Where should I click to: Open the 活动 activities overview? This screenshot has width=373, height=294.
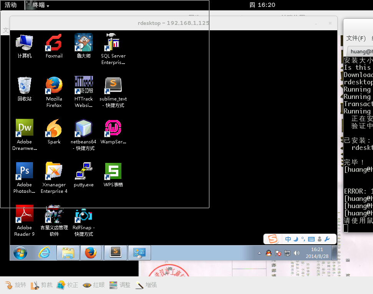[x=11, y=5]
